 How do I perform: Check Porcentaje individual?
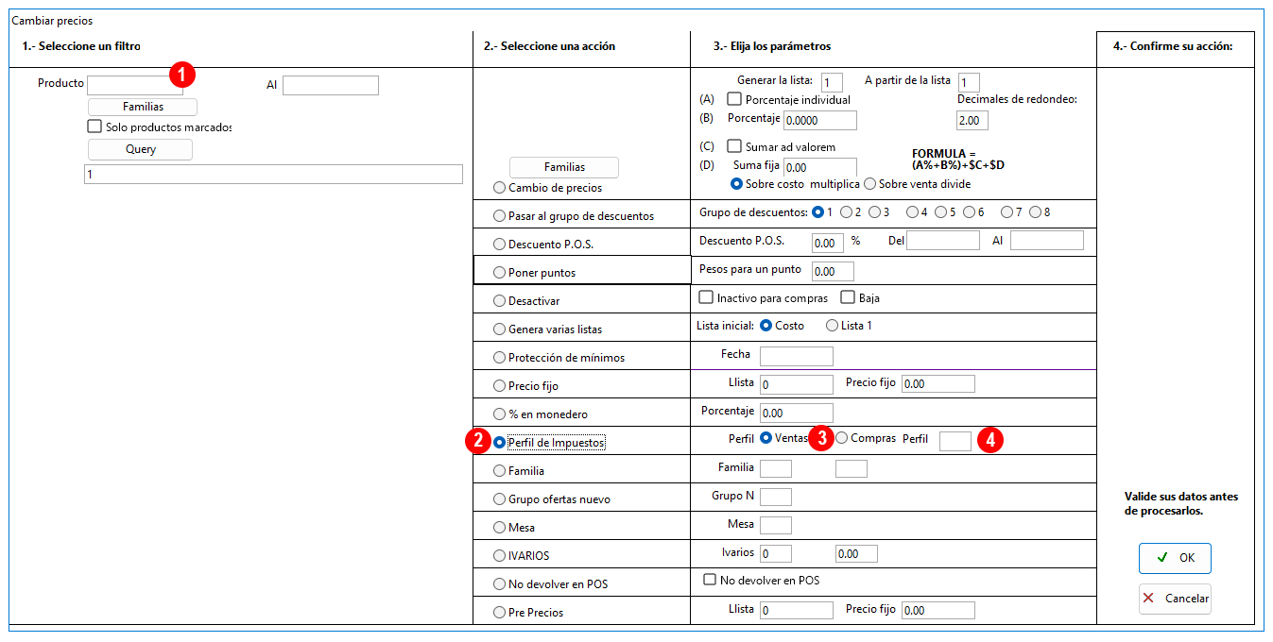tap(733, 99)
